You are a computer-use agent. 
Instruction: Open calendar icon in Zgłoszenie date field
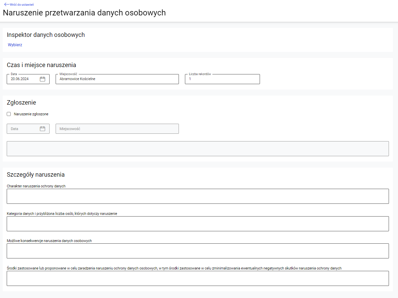(x=43, y=129)
